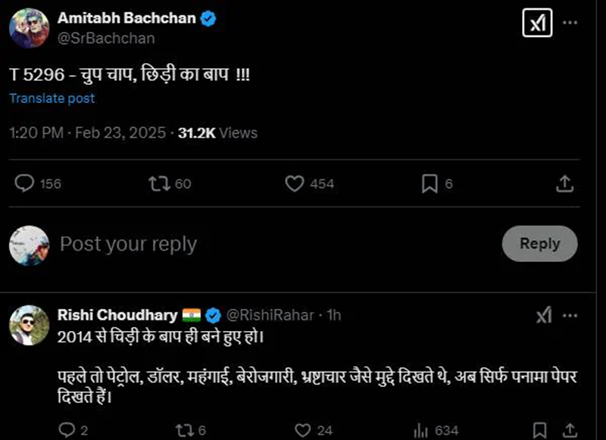Bookmark the Amitabh Bachchan post
606x440 pixels.
tap(430, 183)
